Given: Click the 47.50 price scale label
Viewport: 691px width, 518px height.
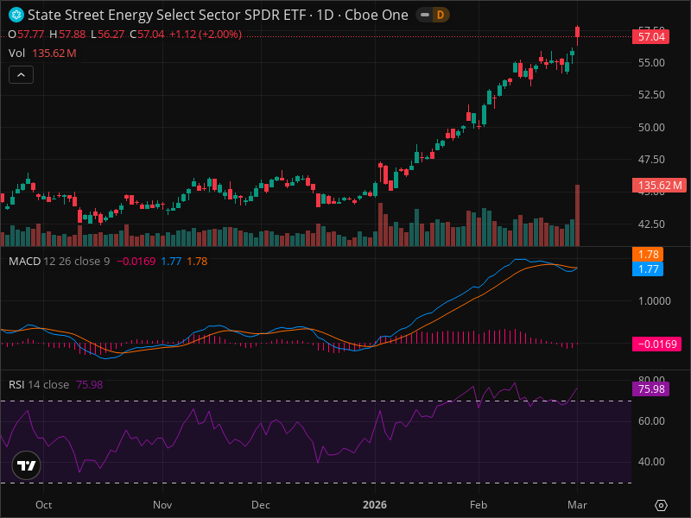Looking at the screenshot, I should pyautogui.click(x=651, y=160).
